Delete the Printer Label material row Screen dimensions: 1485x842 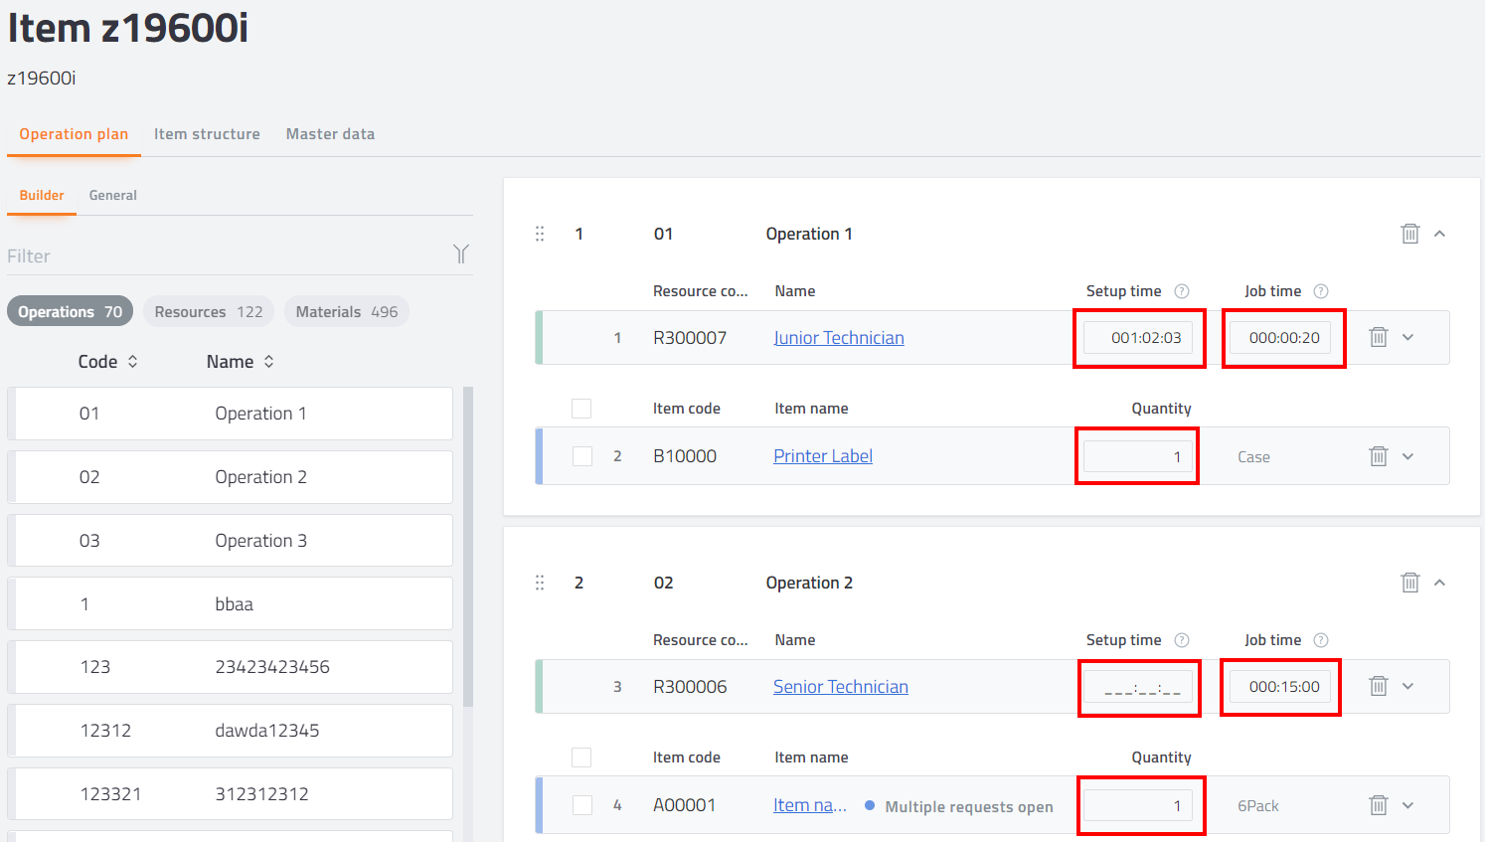point(1379,456)
